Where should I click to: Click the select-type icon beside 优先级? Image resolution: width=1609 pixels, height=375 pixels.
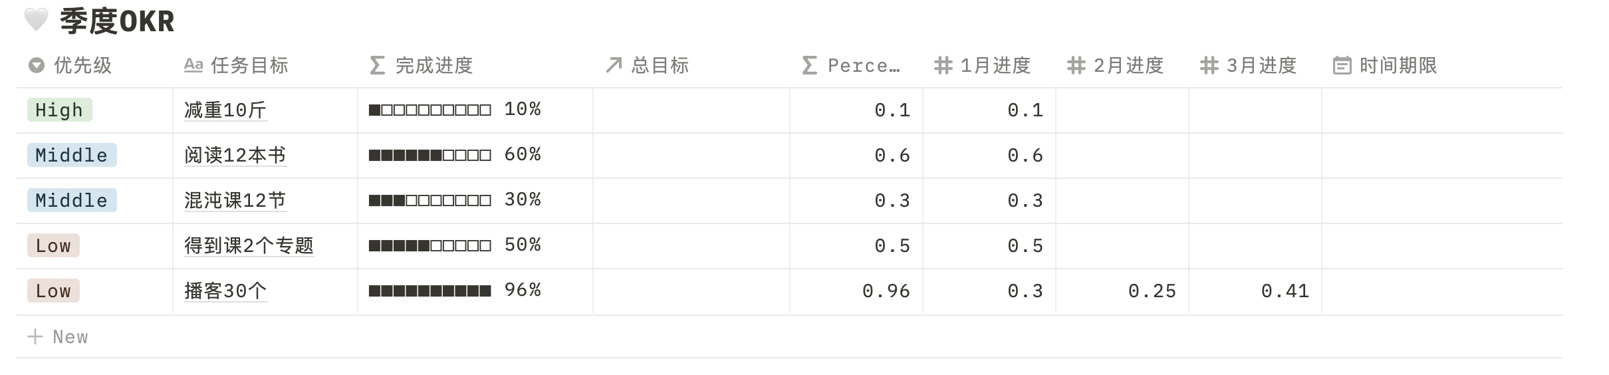[37, 65]
